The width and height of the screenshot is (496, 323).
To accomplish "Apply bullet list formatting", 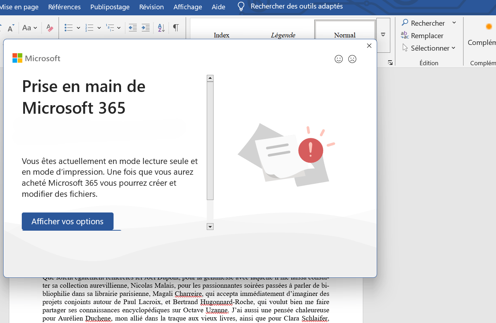I will pyautogui.click(x=69, y=28).
